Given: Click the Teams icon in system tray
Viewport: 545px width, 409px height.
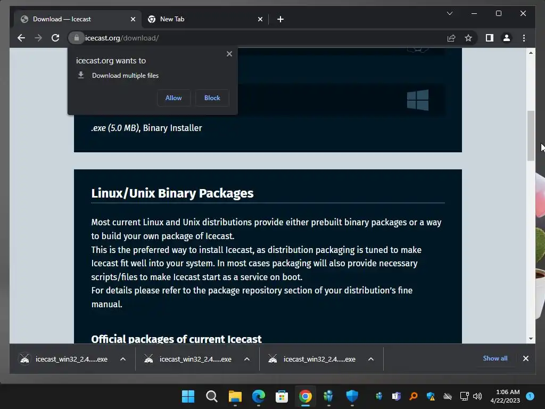Looking at the screenshot, I should tap(396, 396).
